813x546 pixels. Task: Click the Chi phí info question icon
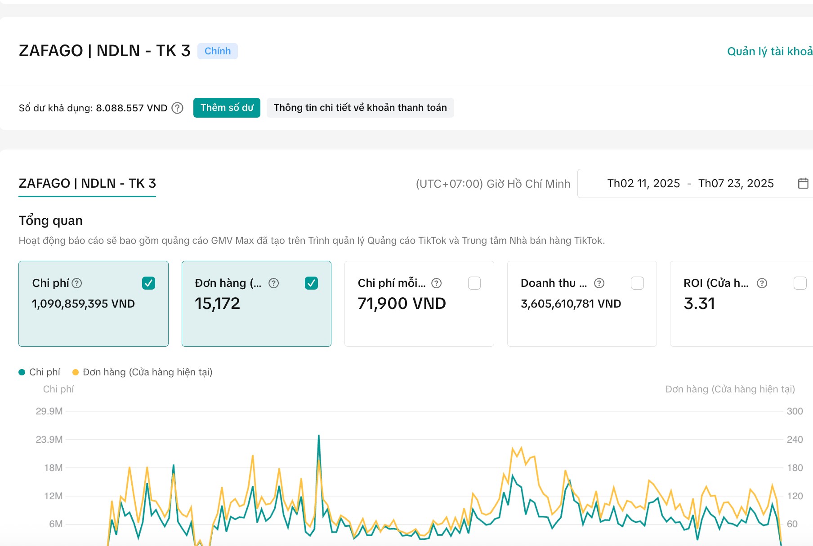[77, 283]
